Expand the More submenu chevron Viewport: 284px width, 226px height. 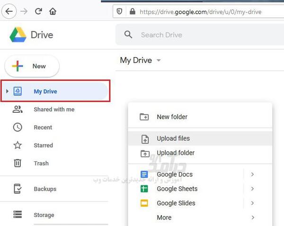[253, 218]
